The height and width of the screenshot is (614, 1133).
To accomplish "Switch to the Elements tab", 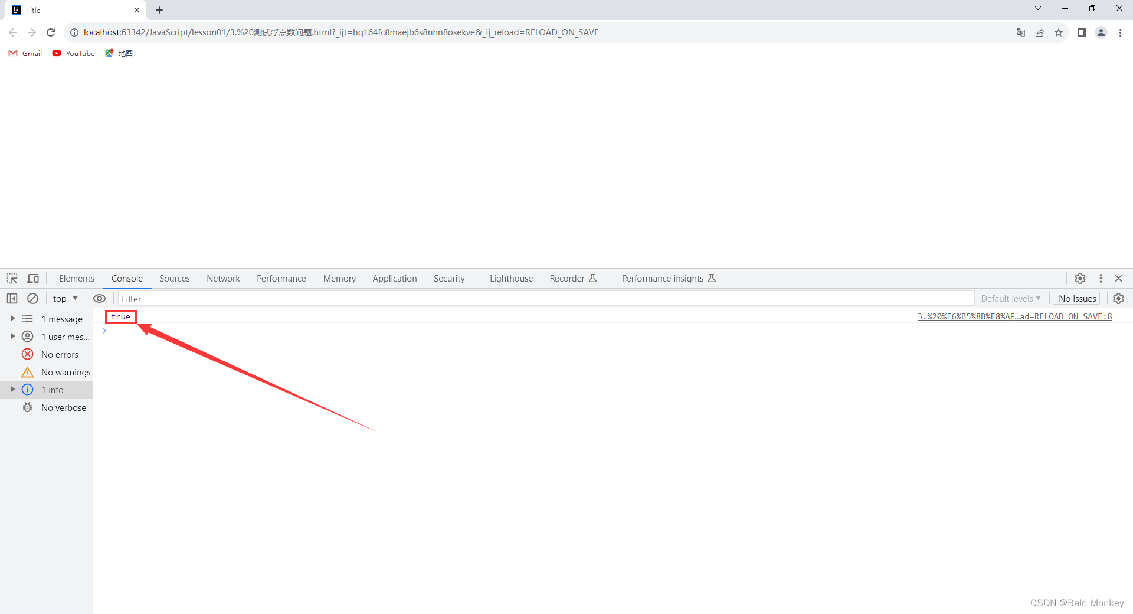I will [x=77, y=279].
